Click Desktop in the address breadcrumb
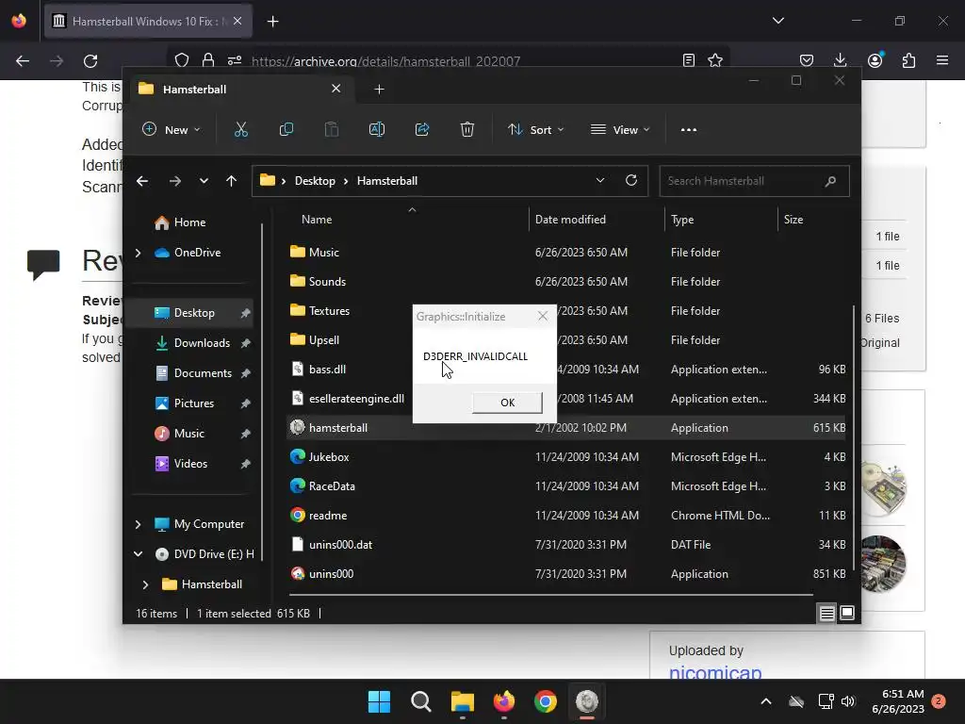The width and height of the screenshot is (965, 724). click(315, 181)
